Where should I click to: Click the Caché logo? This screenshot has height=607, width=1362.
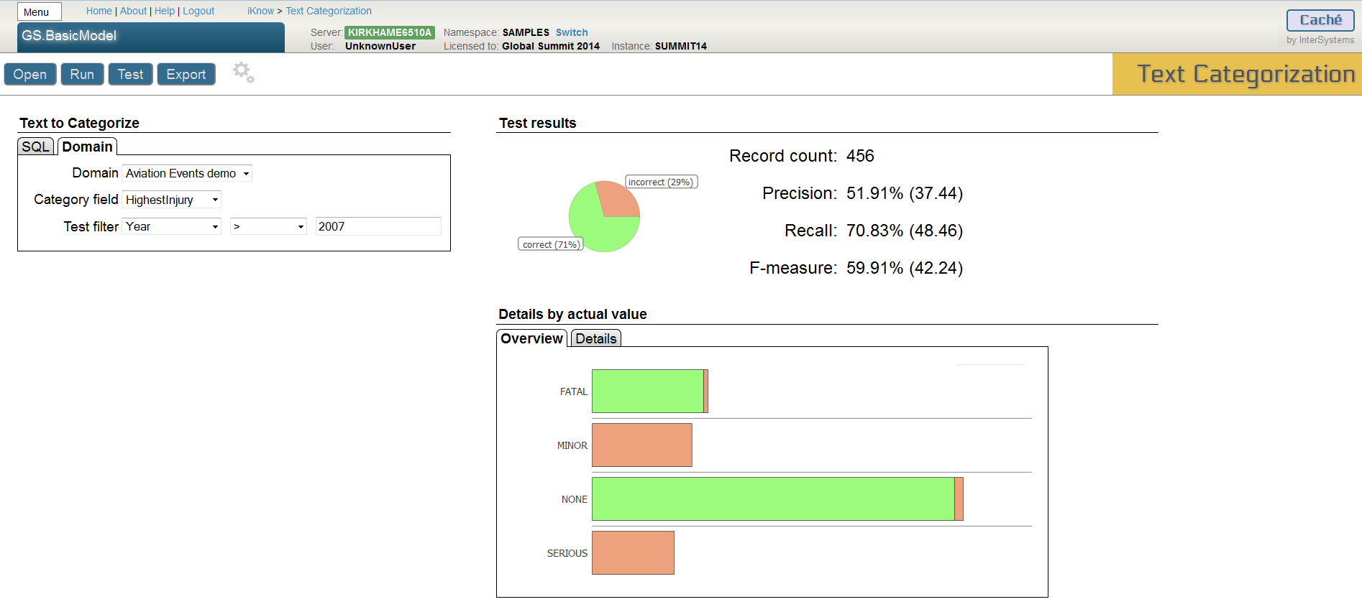click(1320, 20)
